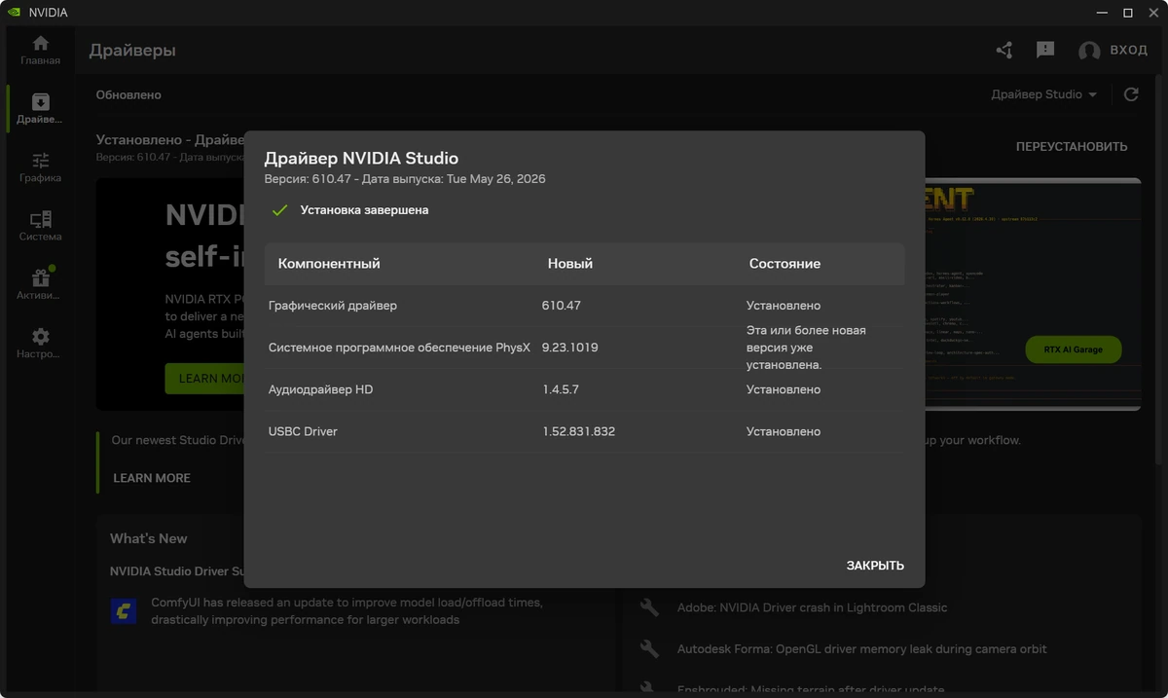Click the RTX AI Garage button
This screenshot has width=1168, height=698.
(x=1074, y=349)
